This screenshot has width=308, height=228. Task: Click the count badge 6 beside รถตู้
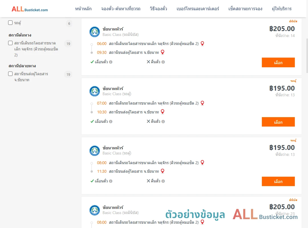(69, 23)
